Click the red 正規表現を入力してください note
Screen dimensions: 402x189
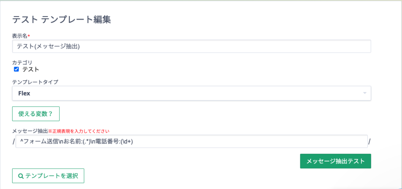[x=79, y=131]
